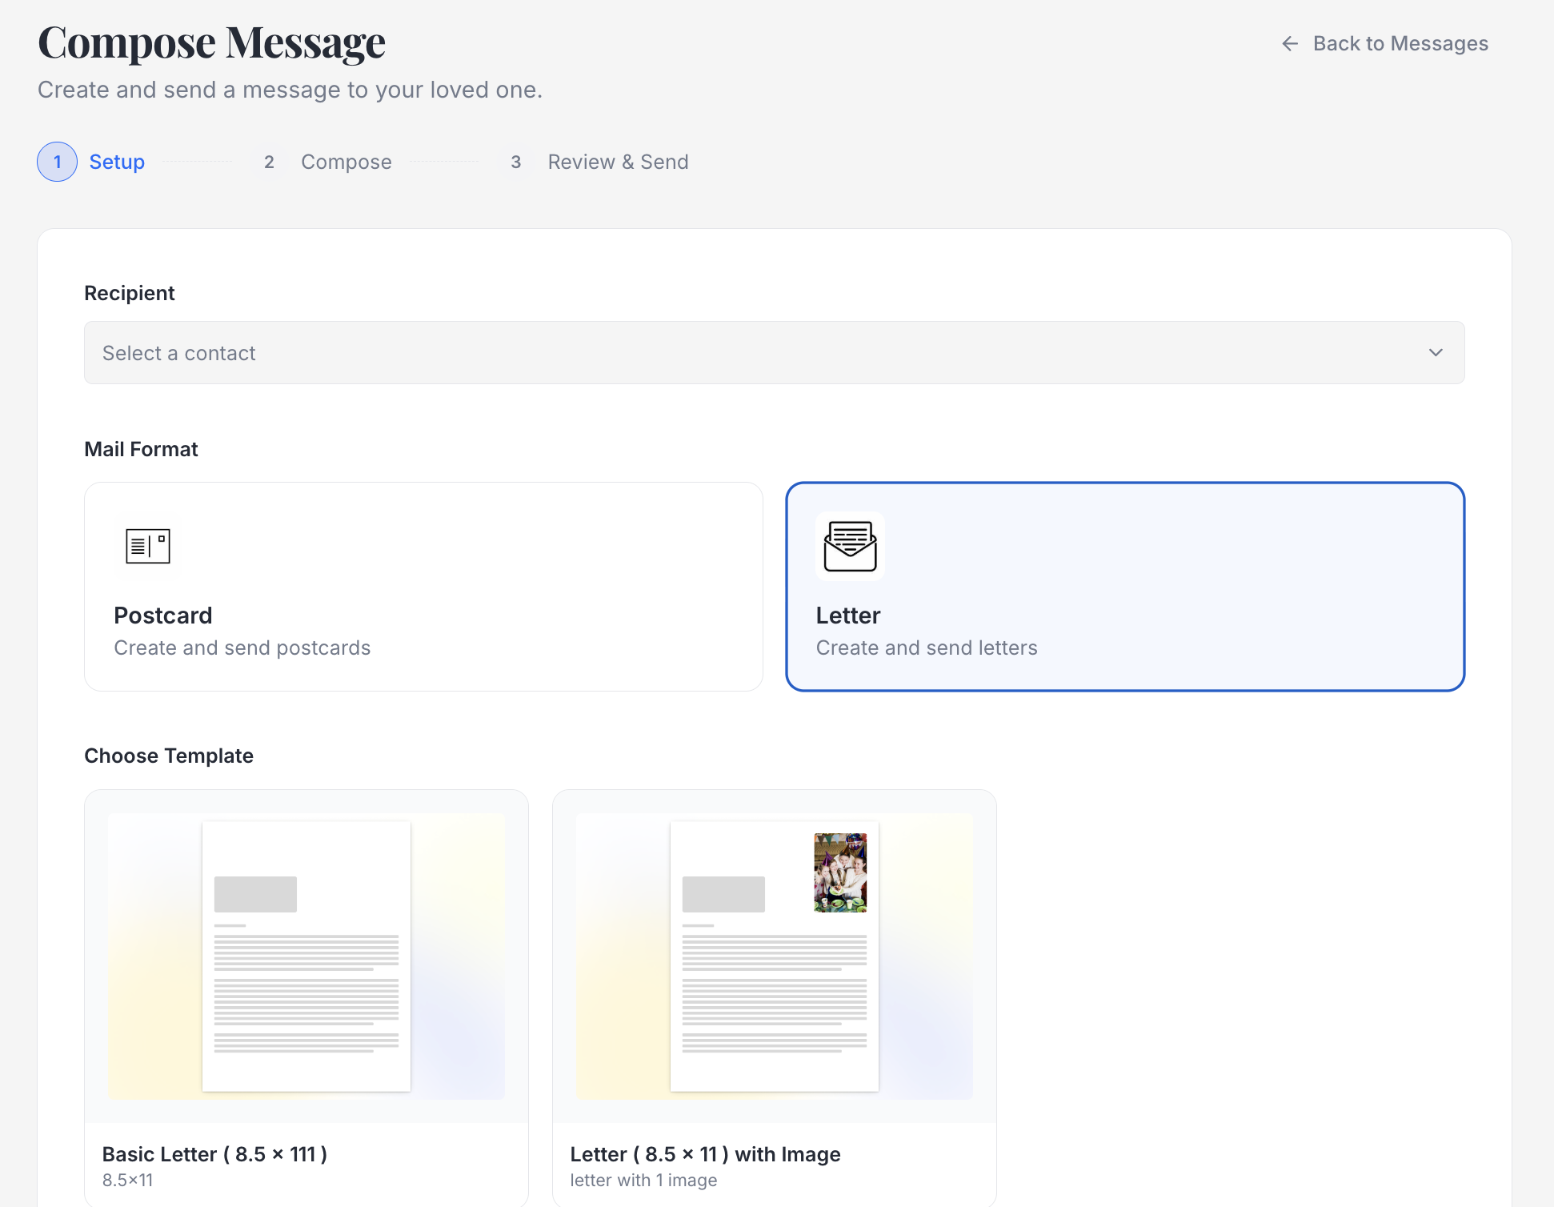Go to the Setup step tab

pos(117,162)
